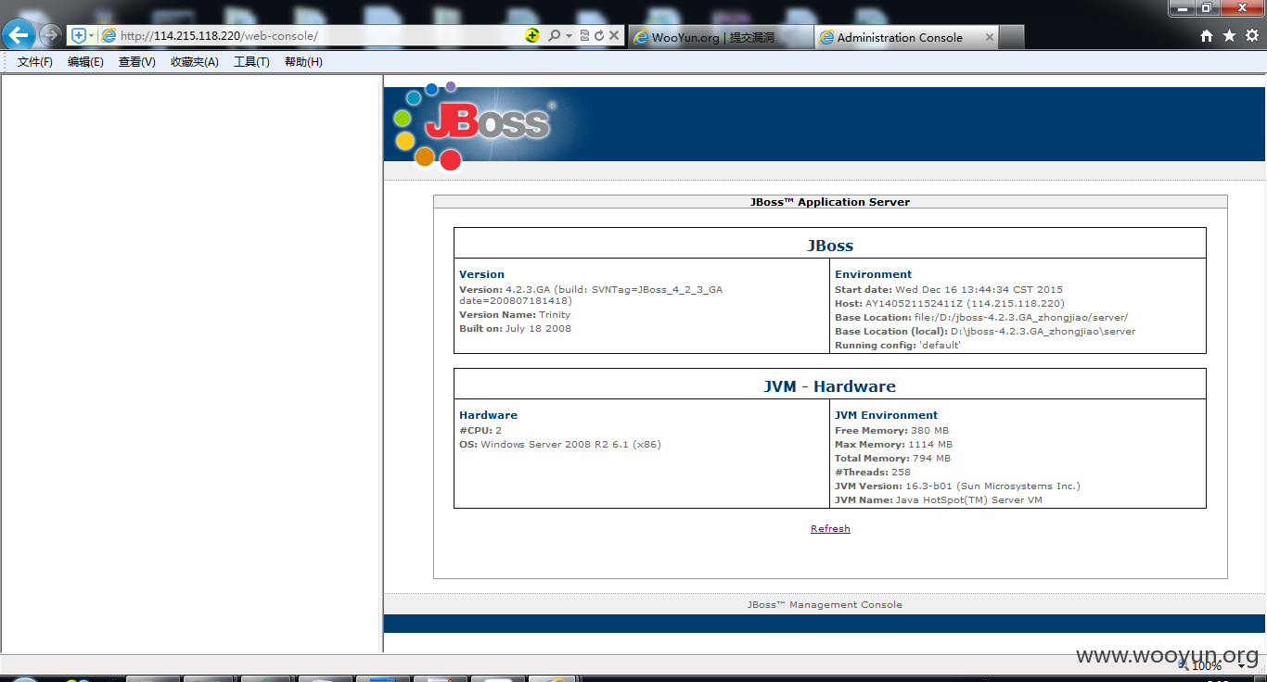This screenshot has width=1267, height=682.
Task: Click the Refresh link below JVM table
Action: pos(830,528)
